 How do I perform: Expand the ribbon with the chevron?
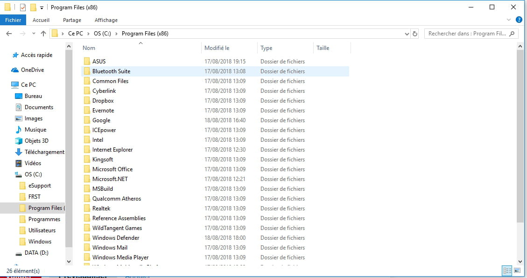[x=508, y=20]
